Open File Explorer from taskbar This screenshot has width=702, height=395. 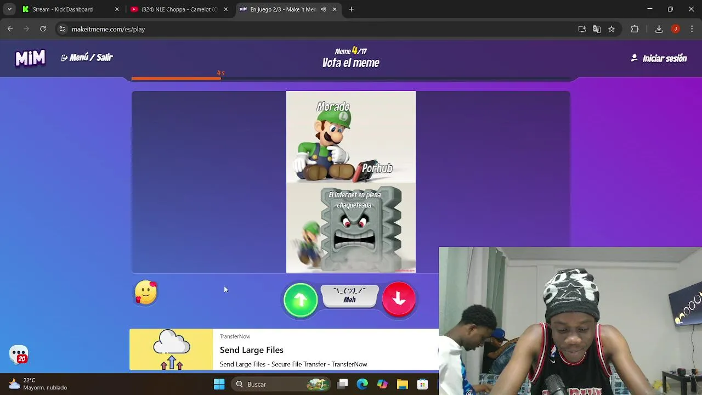click(402, 384)
